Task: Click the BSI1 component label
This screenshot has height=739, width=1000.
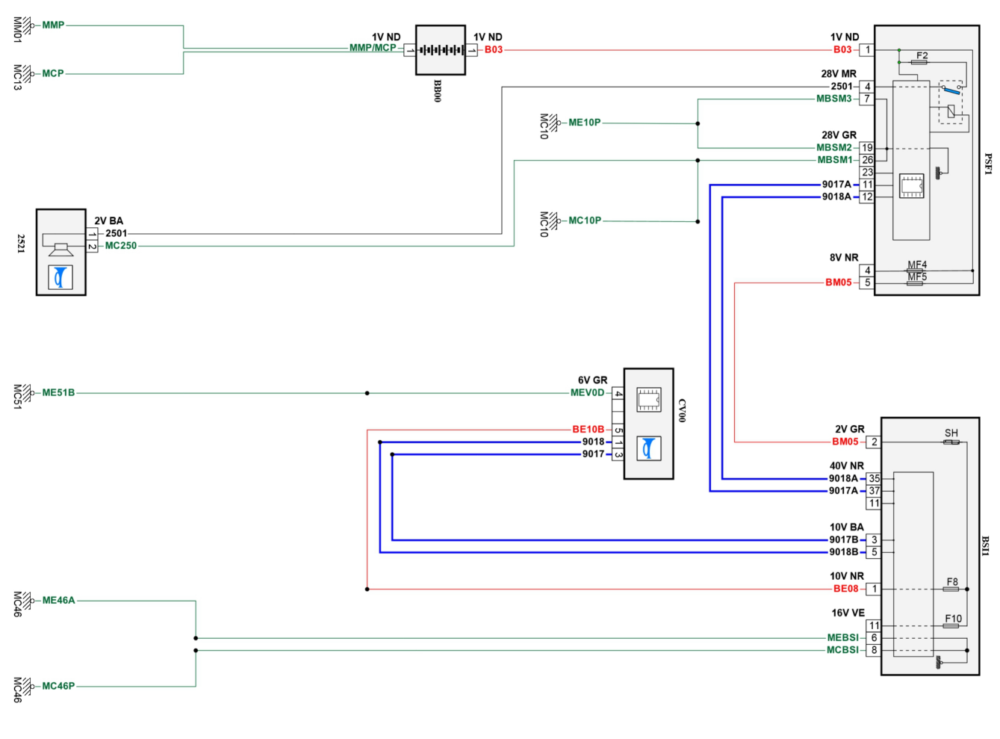Action: [986, 546]
